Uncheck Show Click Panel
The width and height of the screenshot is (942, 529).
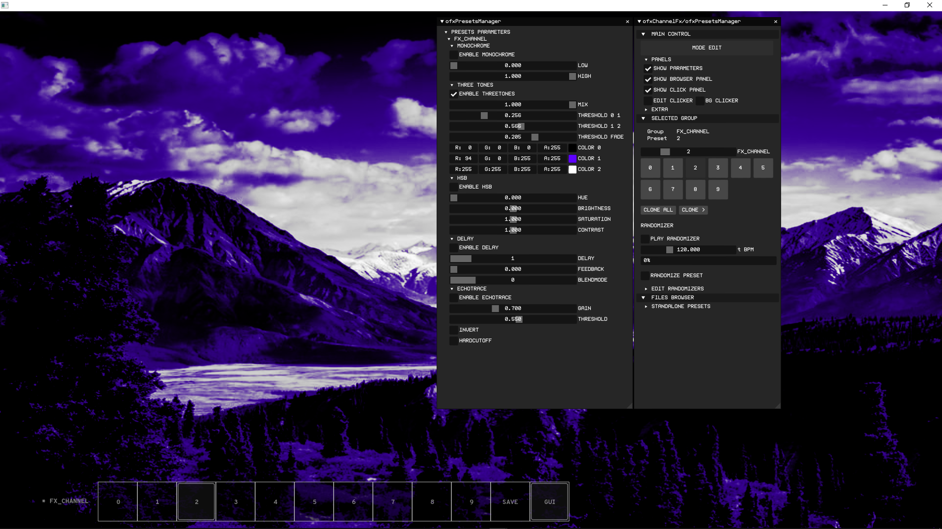click(x=648, y=90)
